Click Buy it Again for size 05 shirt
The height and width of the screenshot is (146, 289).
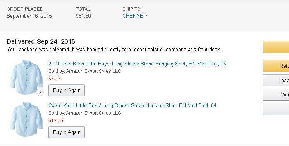pyautogui.click(x=67, y=91)
